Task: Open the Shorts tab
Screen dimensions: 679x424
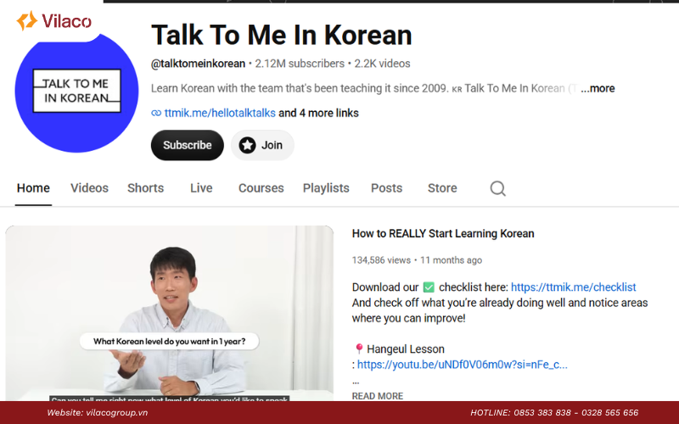Action: (145, 188)
